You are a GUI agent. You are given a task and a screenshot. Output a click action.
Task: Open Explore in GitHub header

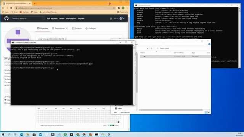pos(81,19)
